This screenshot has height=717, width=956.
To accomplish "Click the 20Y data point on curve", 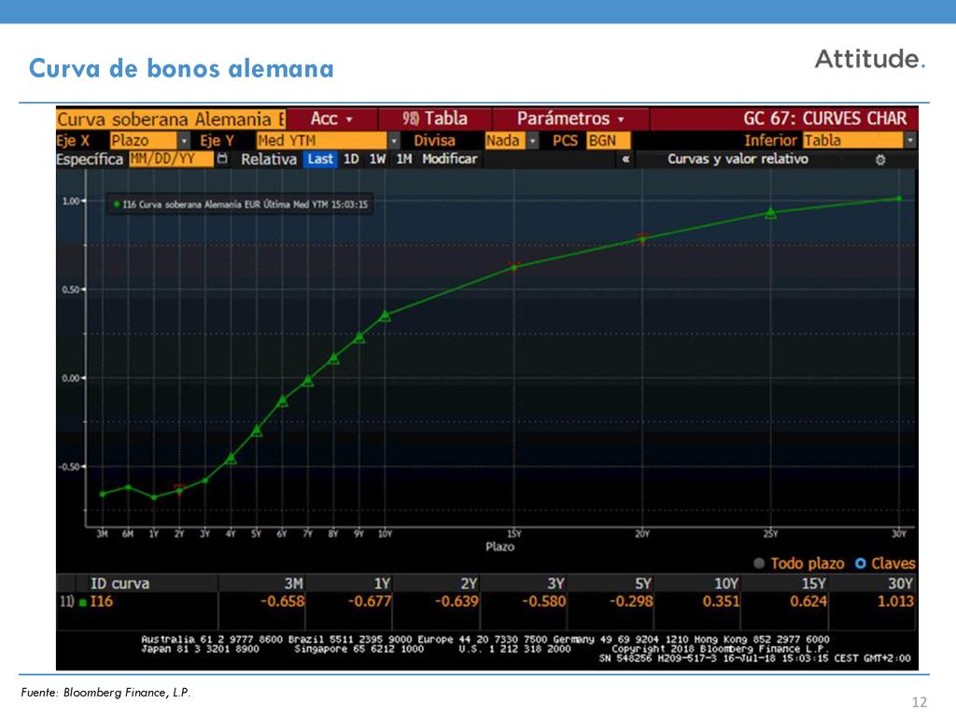I will [642, 238].
